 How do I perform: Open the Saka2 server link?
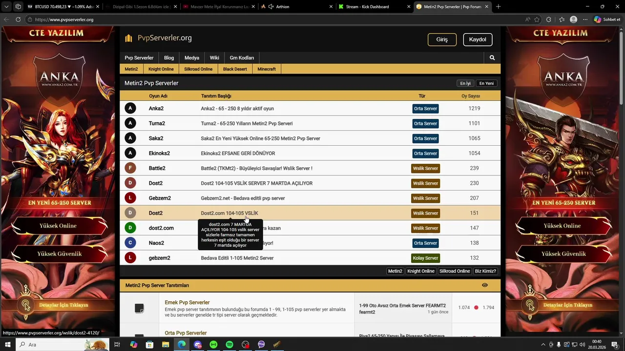[156, 138]
